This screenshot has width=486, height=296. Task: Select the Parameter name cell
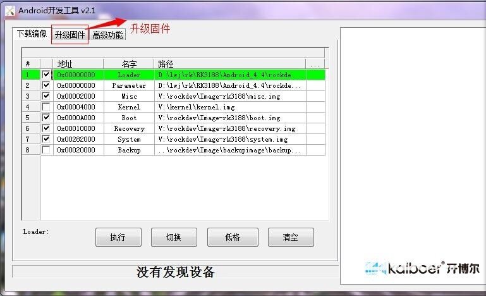pos(129,85)
